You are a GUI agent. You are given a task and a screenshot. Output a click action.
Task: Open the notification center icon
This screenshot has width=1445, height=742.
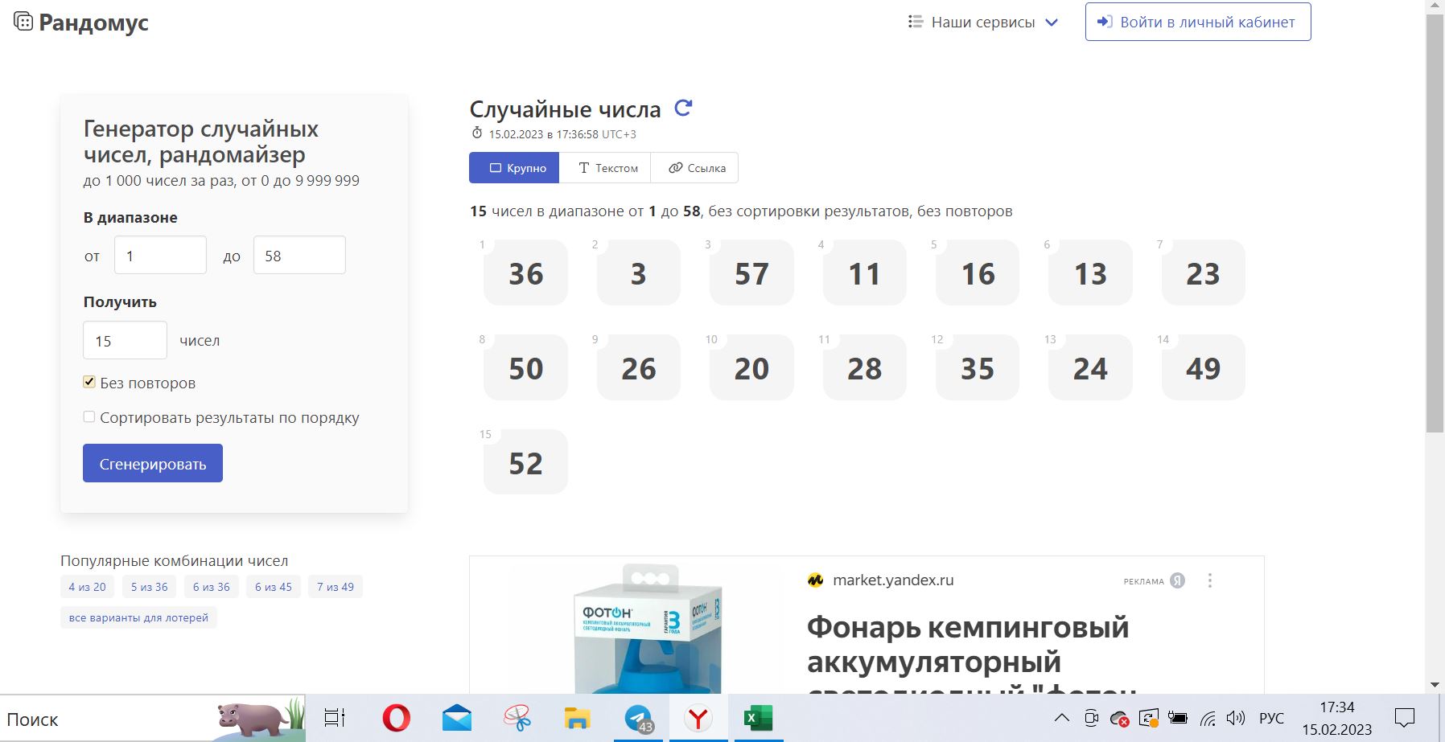tap(1405, 718)
